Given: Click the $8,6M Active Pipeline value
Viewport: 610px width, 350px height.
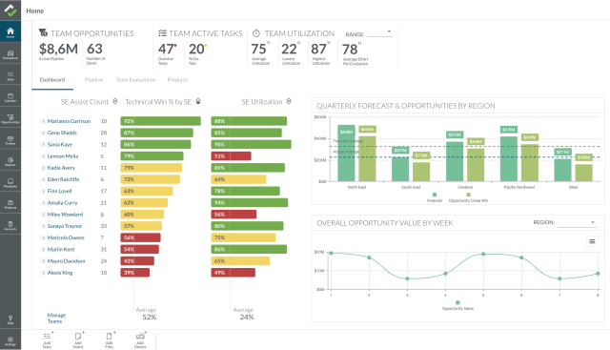Looking at the screenshot, I should tap(58, 49).
